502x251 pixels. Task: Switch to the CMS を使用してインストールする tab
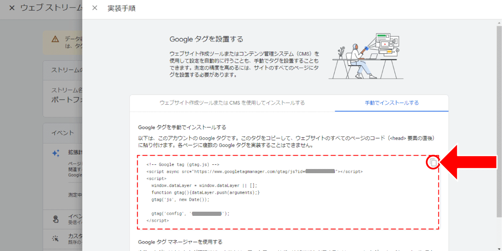click(232, 103)
